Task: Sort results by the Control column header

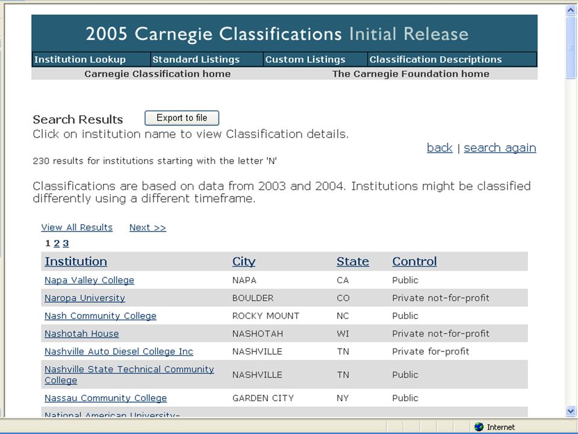Action: pos(414,261)
